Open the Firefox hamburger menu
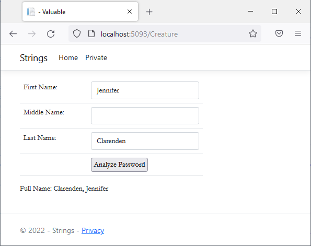 [x=298, y=33]
